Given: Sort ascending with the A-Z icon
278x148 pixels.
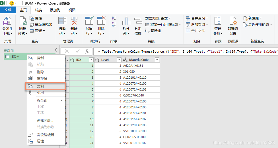Looking at the screenshot, I should click(114, 18).
